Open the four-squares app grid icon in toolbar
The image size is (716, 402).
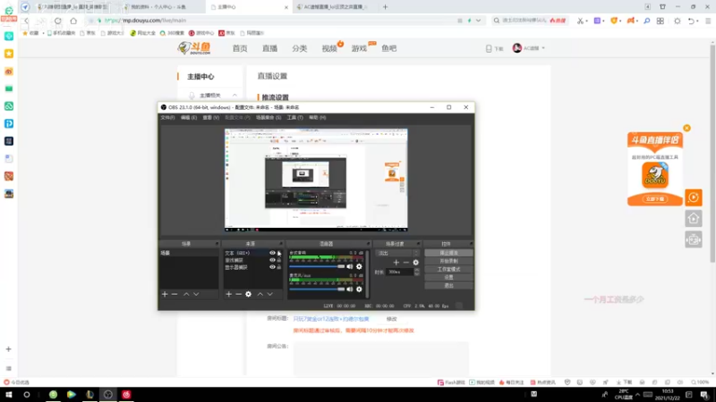[661, 21]
